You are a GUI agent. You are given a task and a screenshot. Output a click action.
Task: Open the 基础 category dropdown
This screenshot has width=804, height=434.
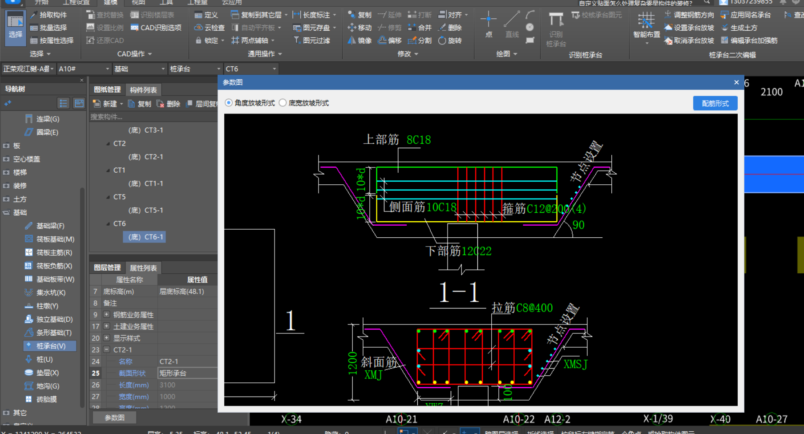[x=139, y=69]
